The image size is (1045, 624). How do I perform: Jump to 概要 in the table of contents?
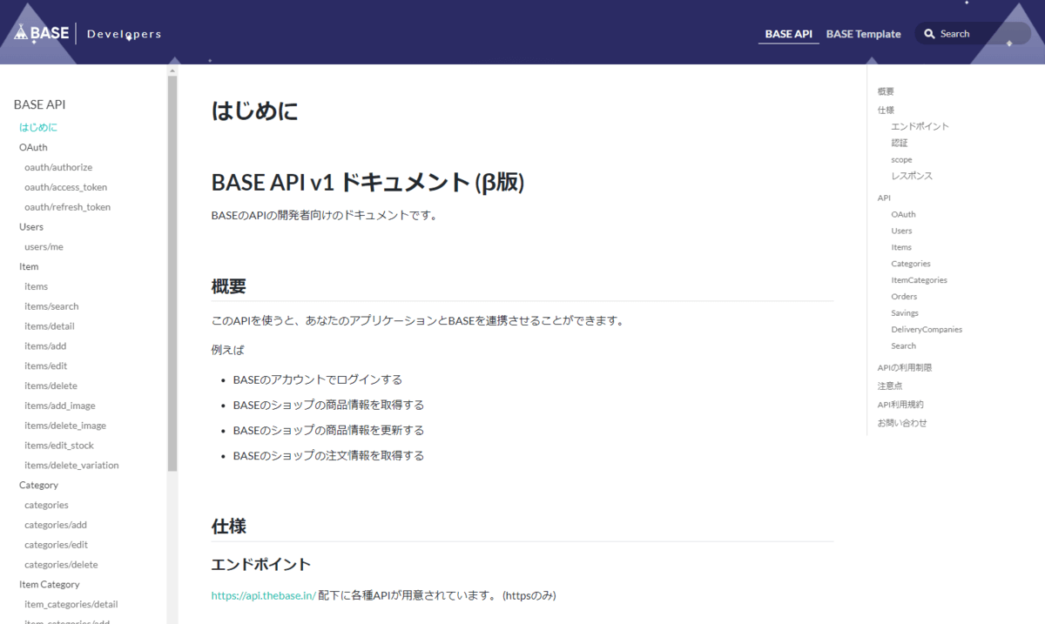click(886, 91)
